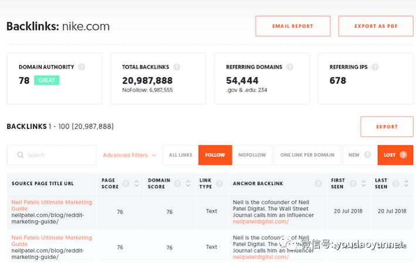Click the Link Type column help icon
The image size is (416, 263).
click(x=219, y=183)
